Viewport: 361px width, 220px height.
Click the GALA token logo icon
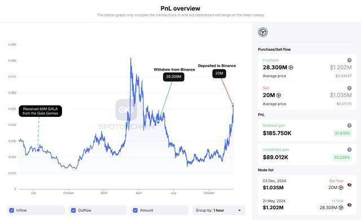click(x=263, y=32)
